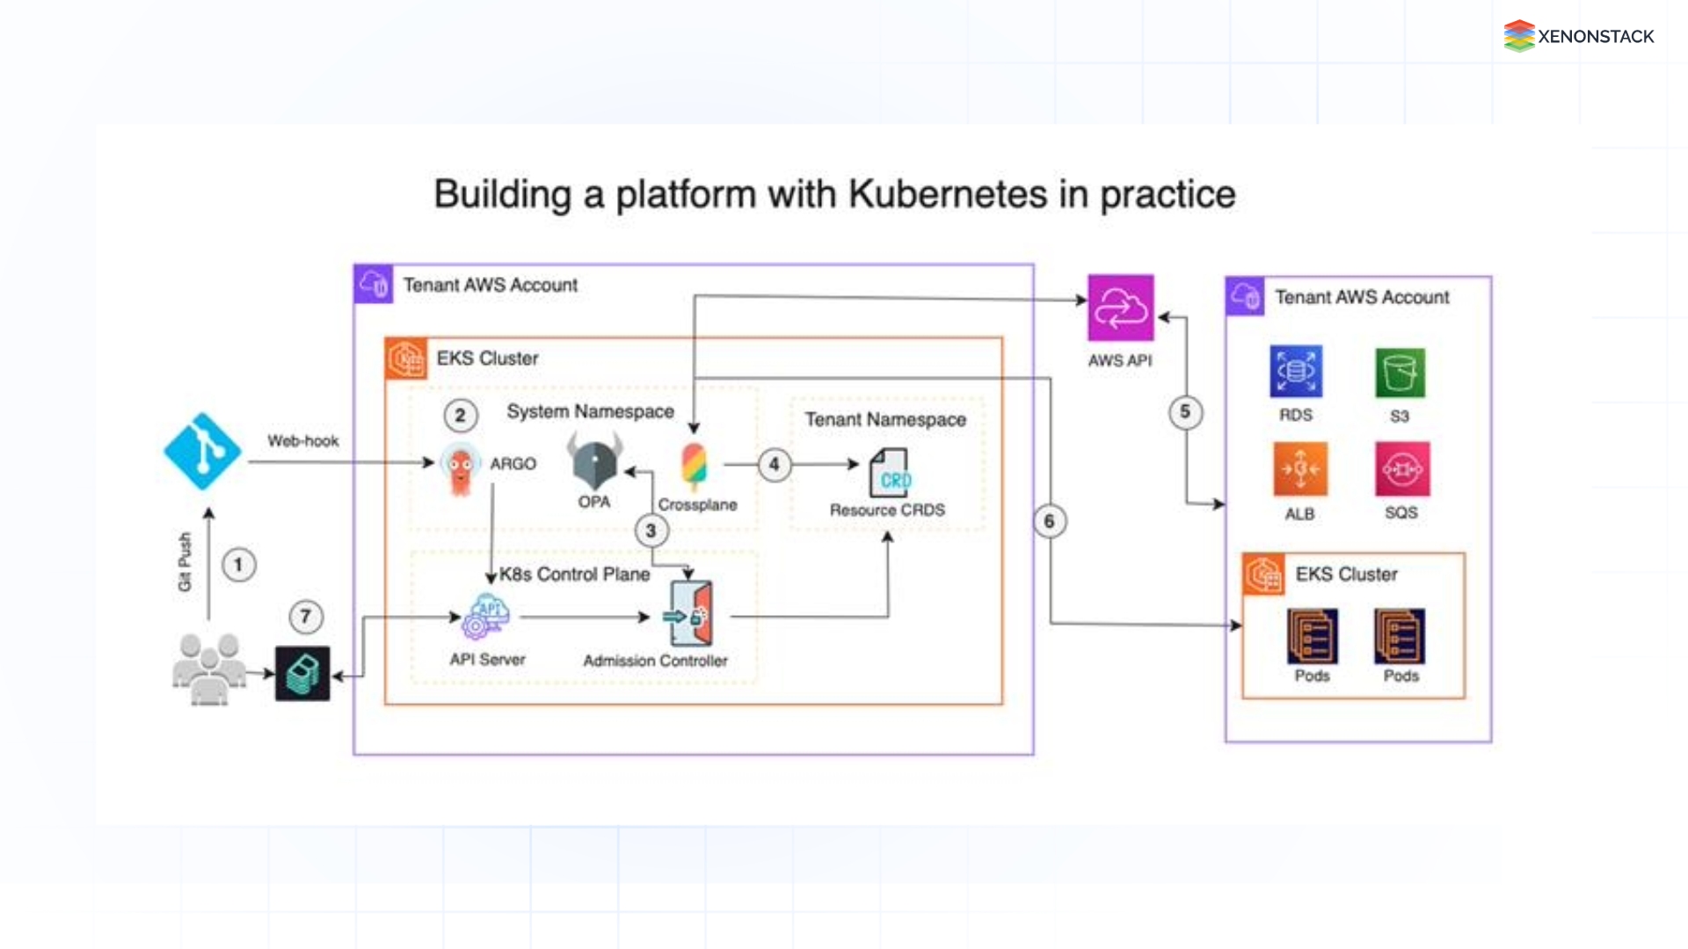
Task: Select the left Tenant AWS Account cloud icon
Action: tap(374, 284)
